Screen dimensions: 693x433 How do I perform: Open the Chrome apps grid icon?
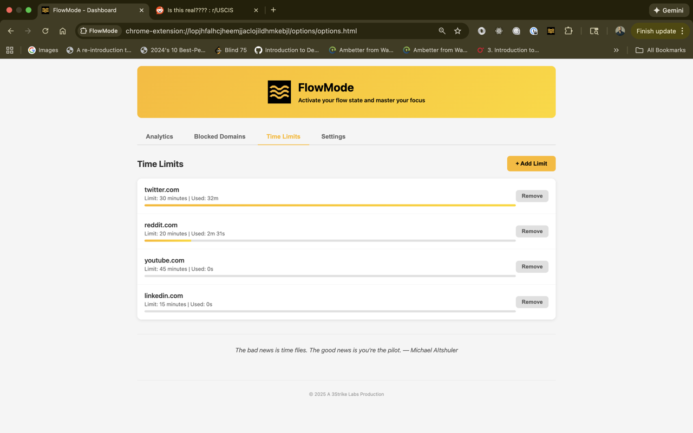click(x=10, y=50)
